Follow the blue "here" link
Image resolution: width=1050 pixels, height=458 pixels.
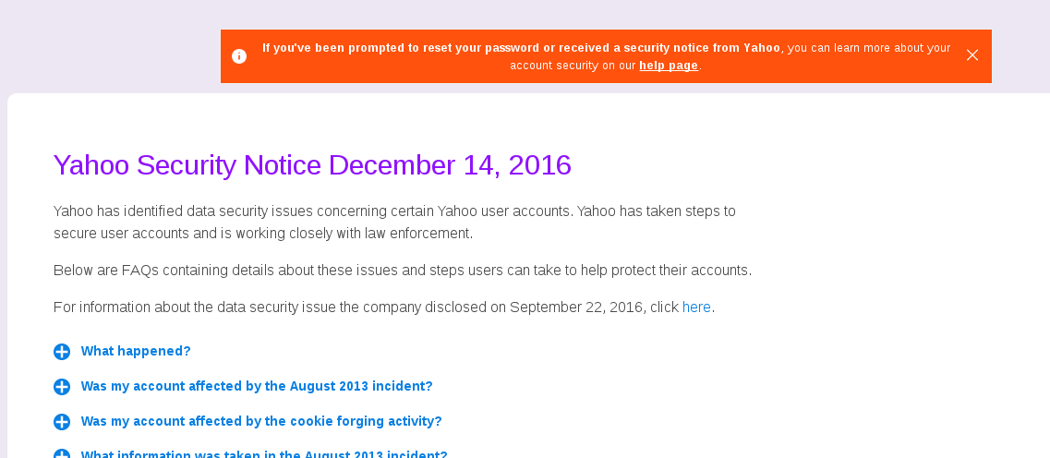click(x=696, y=307)
